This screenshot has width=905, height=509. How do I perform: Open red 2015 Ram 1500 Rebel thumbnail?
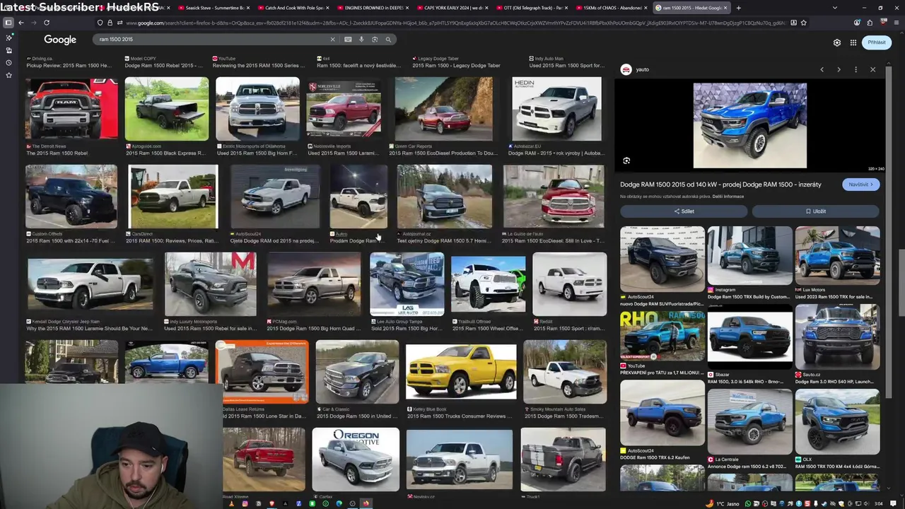pos(71,110)
